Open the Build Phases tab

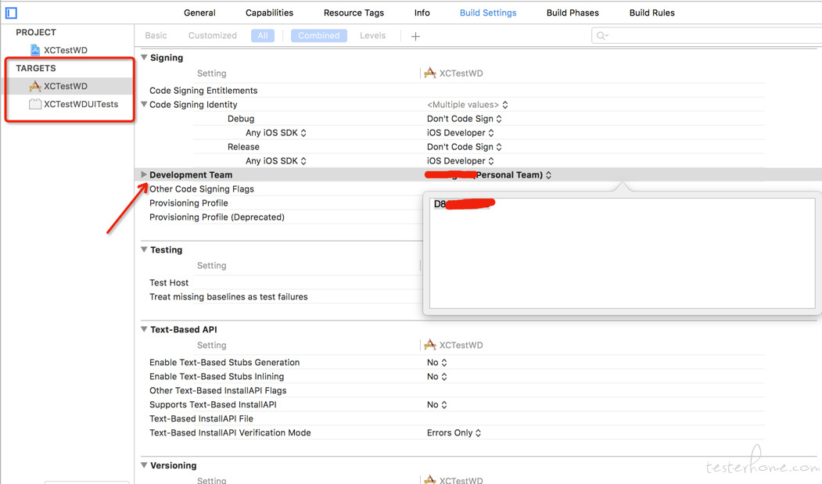pyautogui.click(x=573, y=13)
